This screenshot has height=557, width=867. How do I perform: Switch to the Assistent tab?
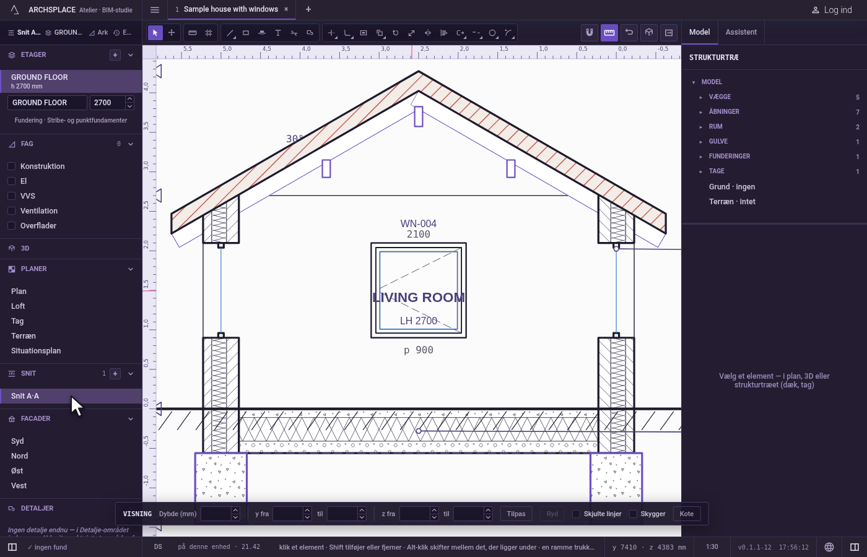pos(741,32)
